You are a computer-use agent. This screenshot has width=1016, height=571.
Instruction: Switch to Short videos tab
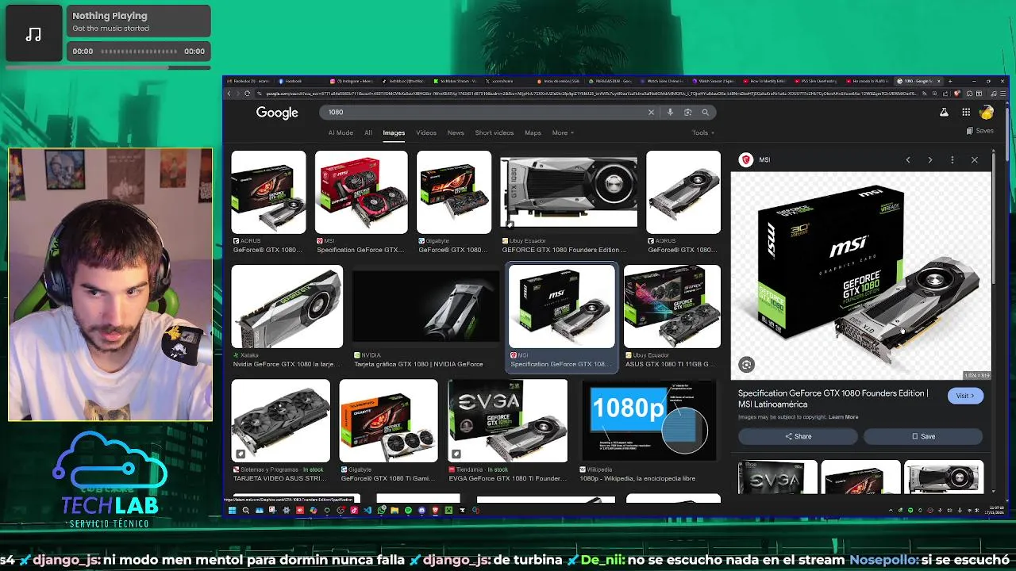point(495,133)
